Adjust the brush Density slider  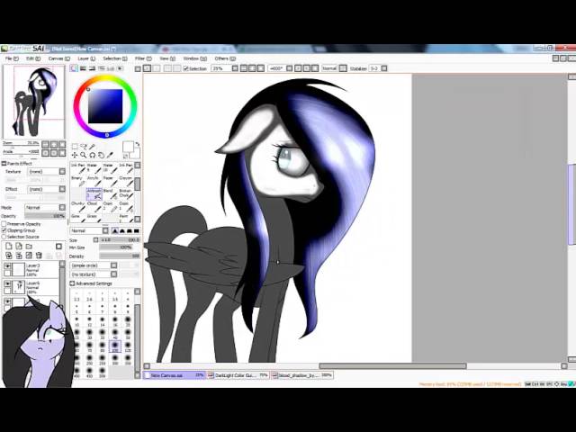120,256
